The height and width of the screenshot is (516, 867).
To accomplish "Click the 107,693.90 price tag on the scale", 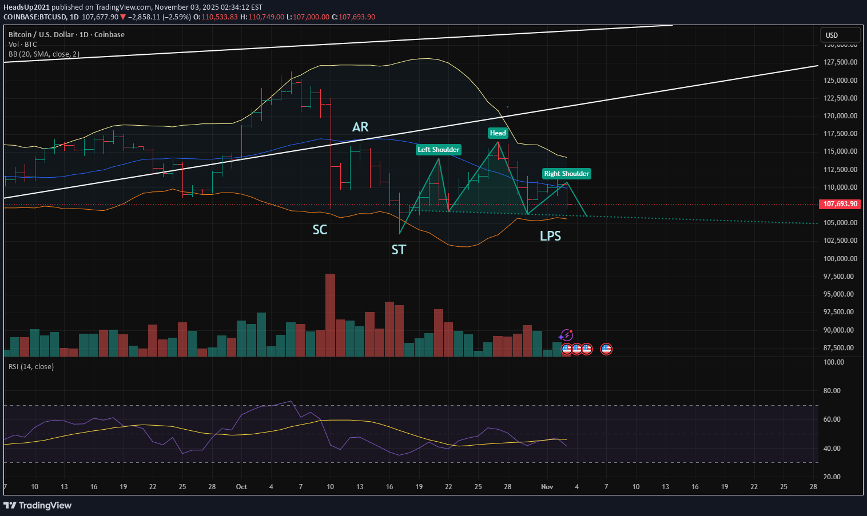I will coord(839,204).
